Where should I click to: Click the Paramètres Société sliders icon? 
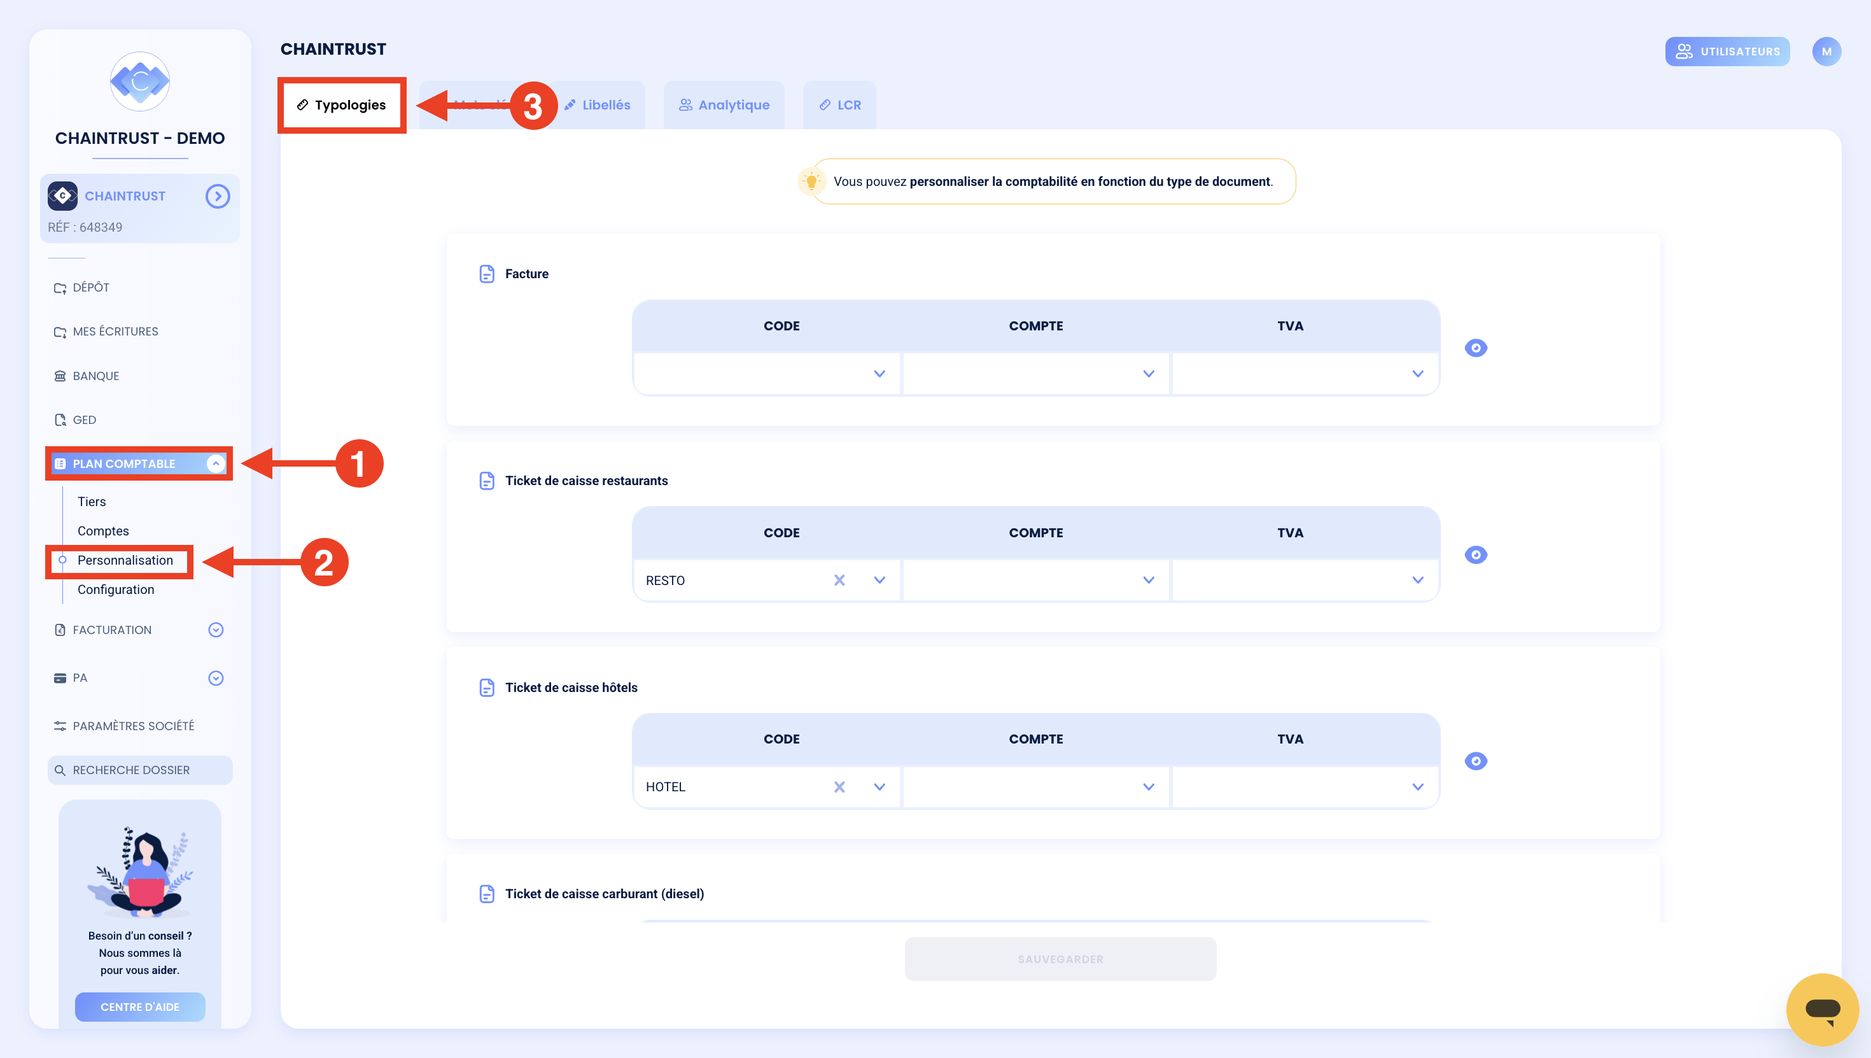[x=60, y=726]
